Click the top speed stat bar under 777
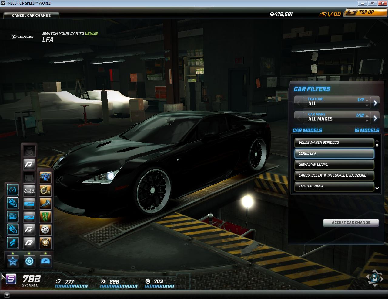388x299 pixels. [72, 286]
